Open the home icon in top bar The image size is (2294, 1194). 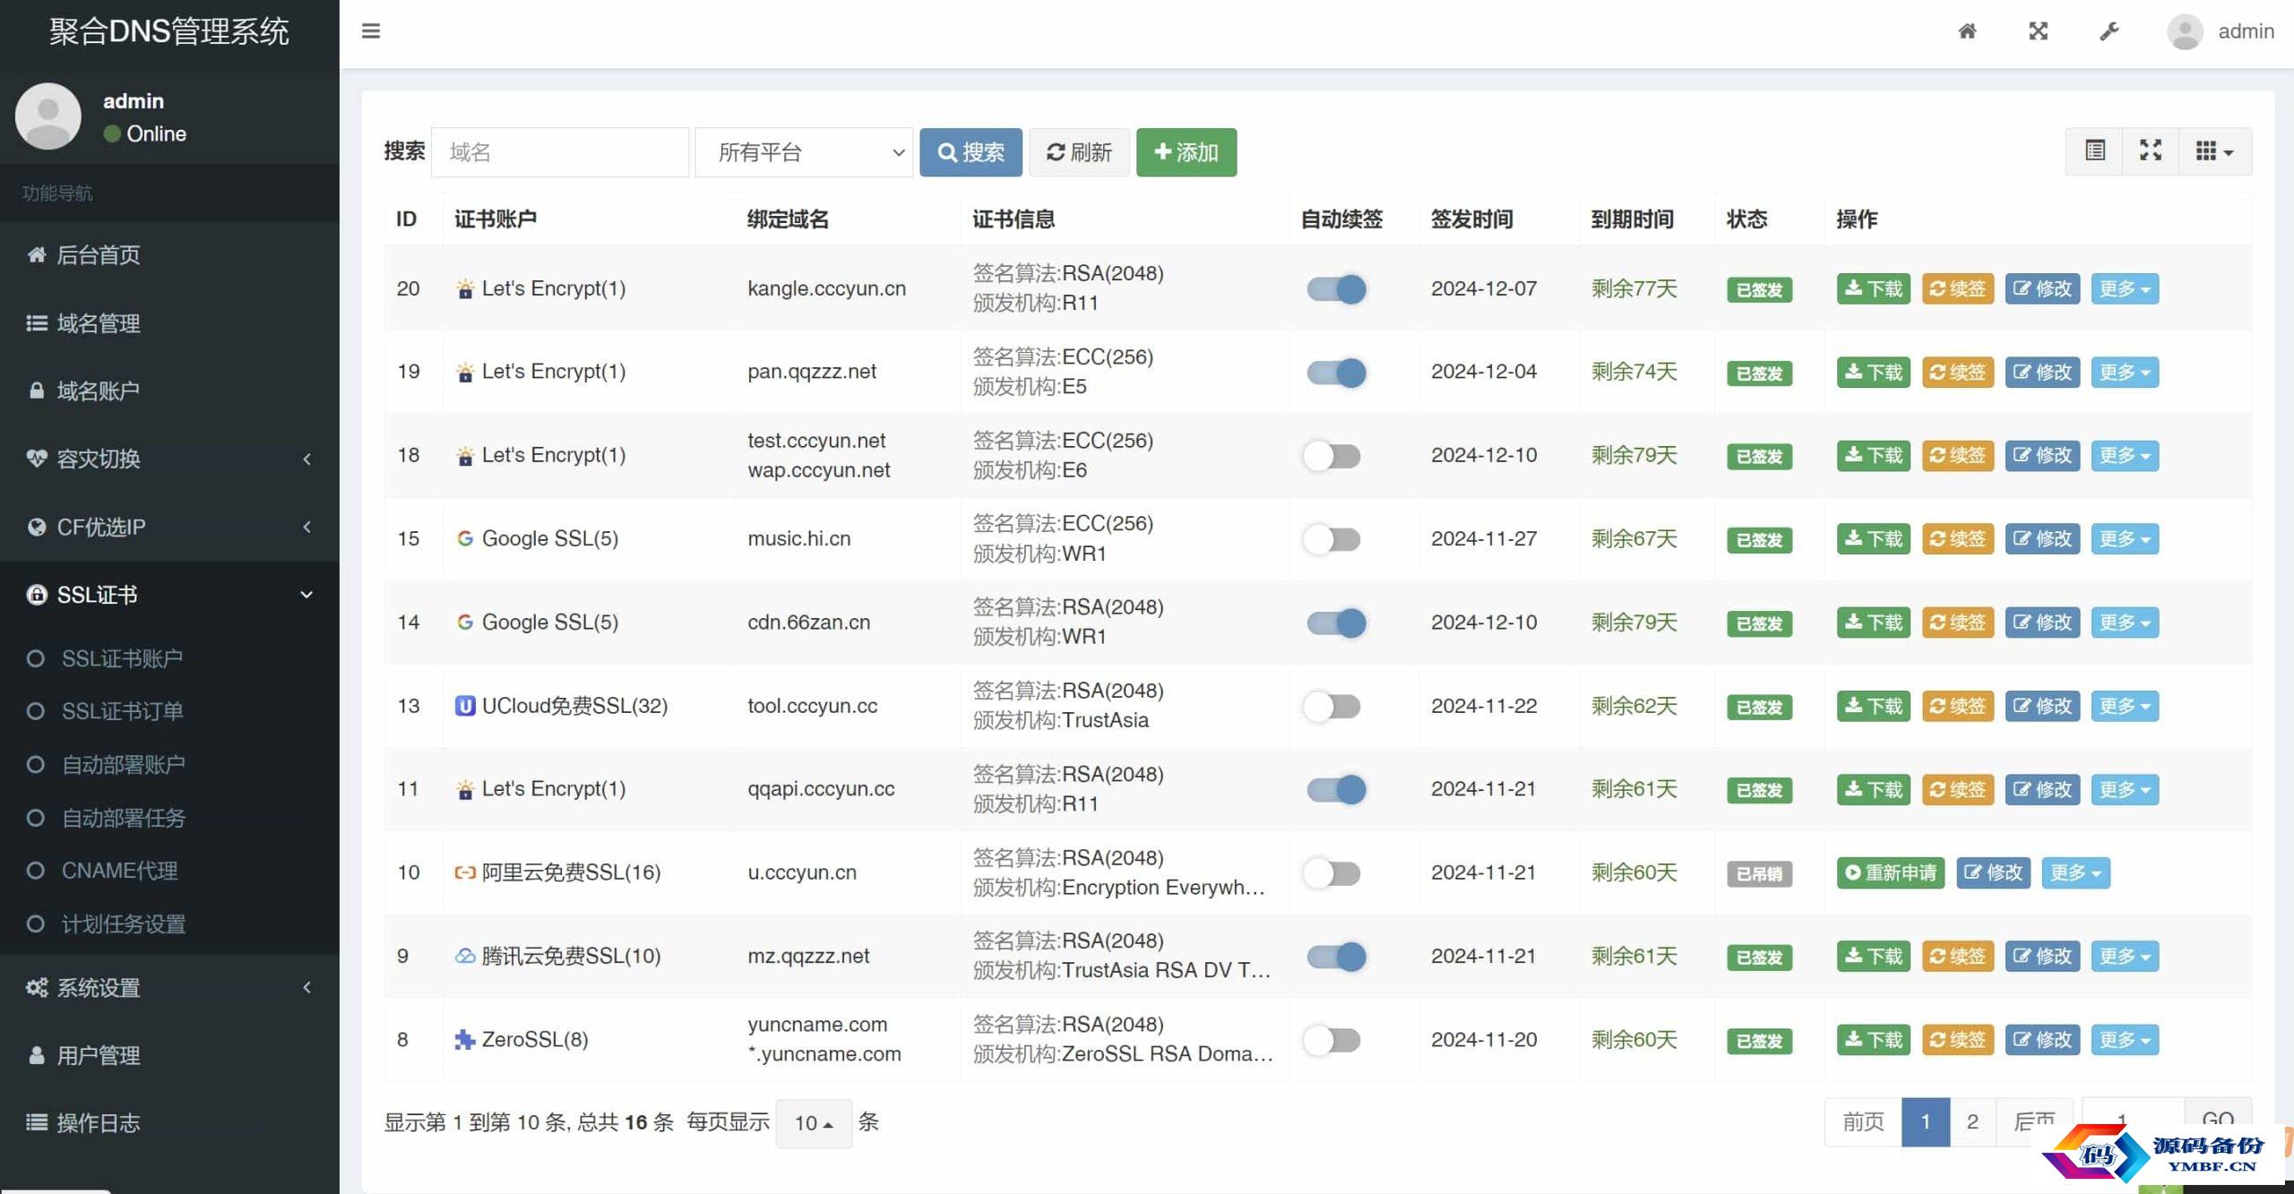click(x=1967, y=31)
